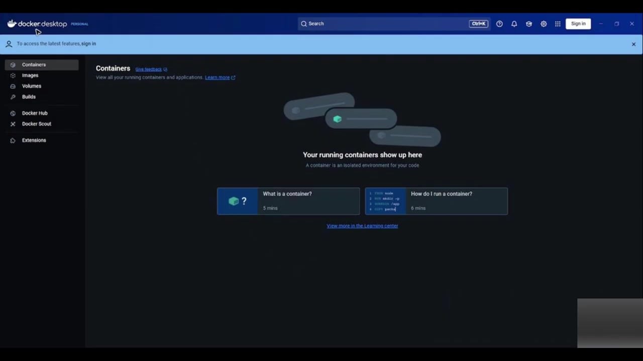The height and width of the screenshot is (361, 643).
Task: Click the Search input field
Action: coord(393,24)
